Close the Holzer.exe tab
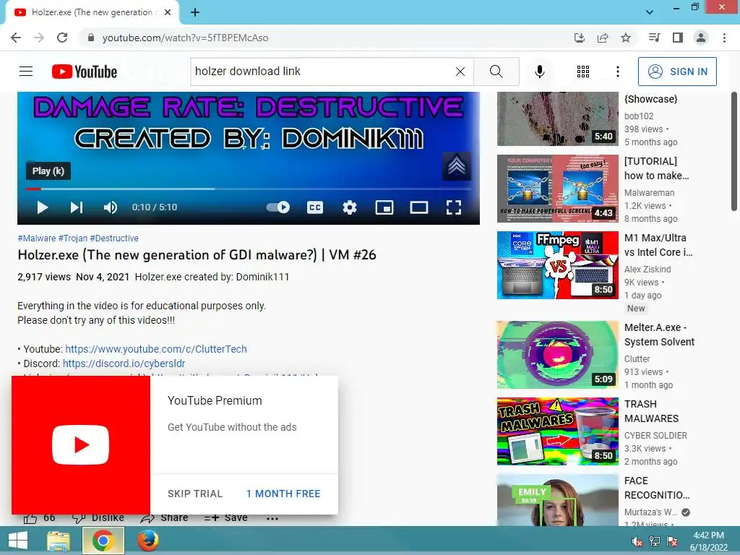Screen dimensions: 740x555 [x=168, y=12]
